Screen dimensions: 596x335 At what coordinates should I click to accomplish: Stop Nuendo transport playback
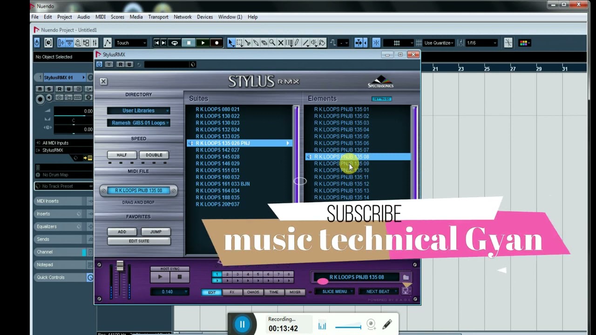pos(189,43)
